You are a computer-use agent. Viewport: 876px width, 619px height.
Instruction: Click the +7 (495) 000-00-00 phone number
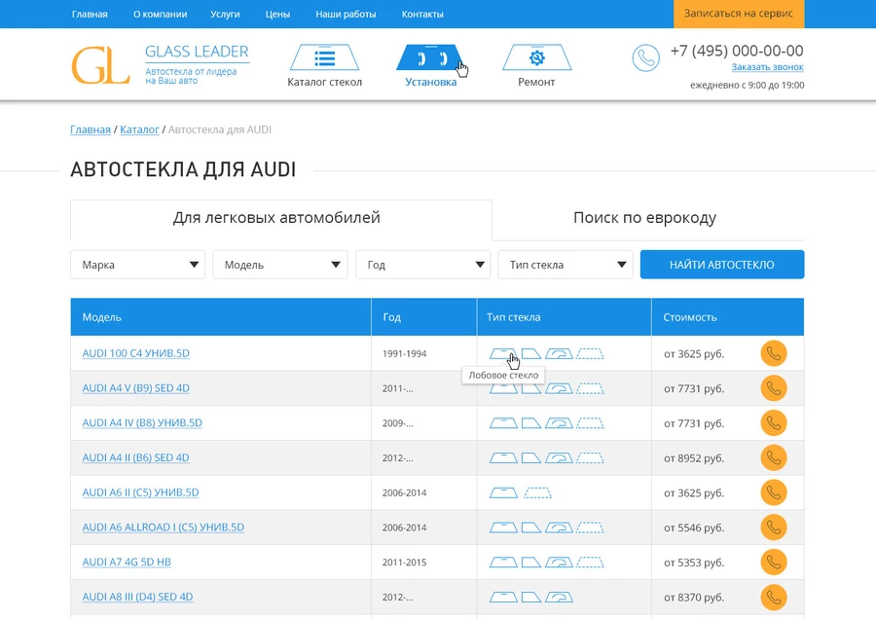737,51
